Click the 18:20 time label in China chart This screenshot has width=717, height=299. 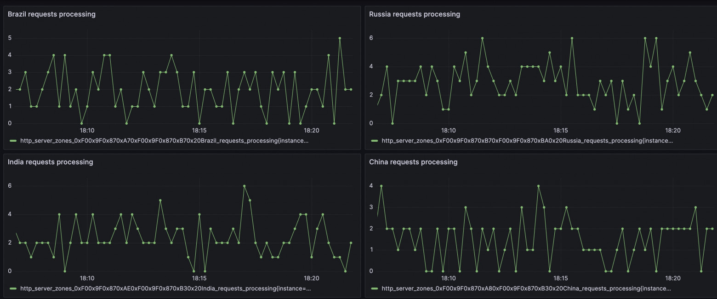(673, 278)
